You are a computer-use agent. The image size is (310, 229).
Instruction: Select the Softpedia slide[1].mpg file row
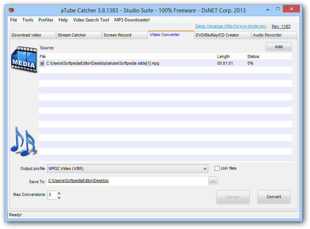(x=166, y=63)
